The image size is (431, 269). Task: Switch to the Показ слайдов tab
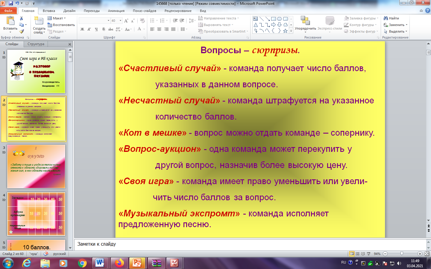tap(145, 11)
